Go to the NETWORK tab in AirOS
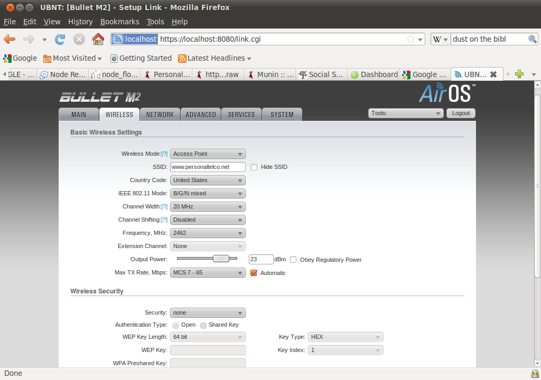 point(160,115)
